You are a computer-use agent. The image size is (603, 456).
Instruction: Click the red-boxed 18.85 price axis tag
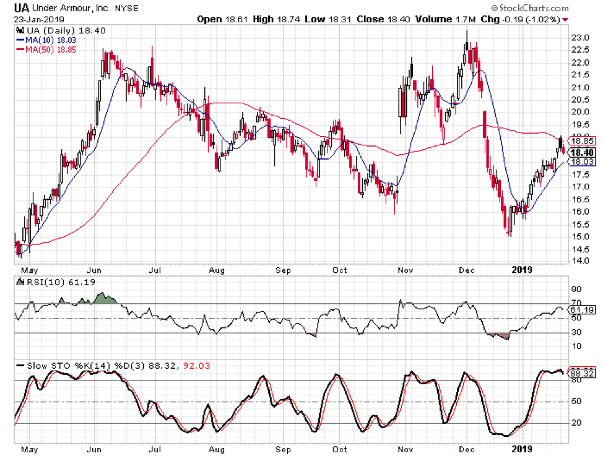point(582,140)
